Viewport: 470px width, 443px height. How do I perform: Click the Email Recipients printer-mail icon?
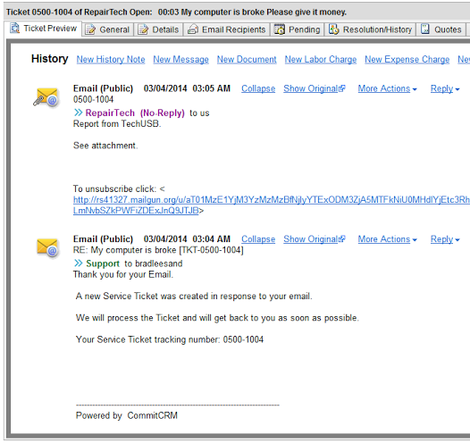193,29
